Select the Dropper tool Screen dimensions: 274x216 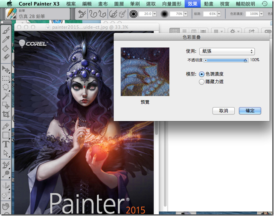[x=6, y=40]
